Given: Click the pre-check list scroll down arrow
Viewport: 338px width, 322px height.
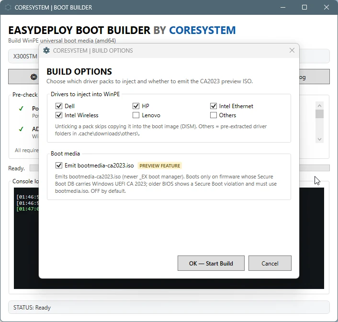Looking at the screenshot, I should point(319,139).
